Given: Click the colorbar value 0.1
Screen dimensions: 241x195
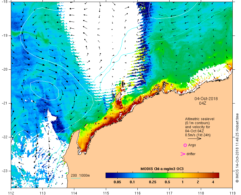Looking at the screenshot, I should coord(132,182).
